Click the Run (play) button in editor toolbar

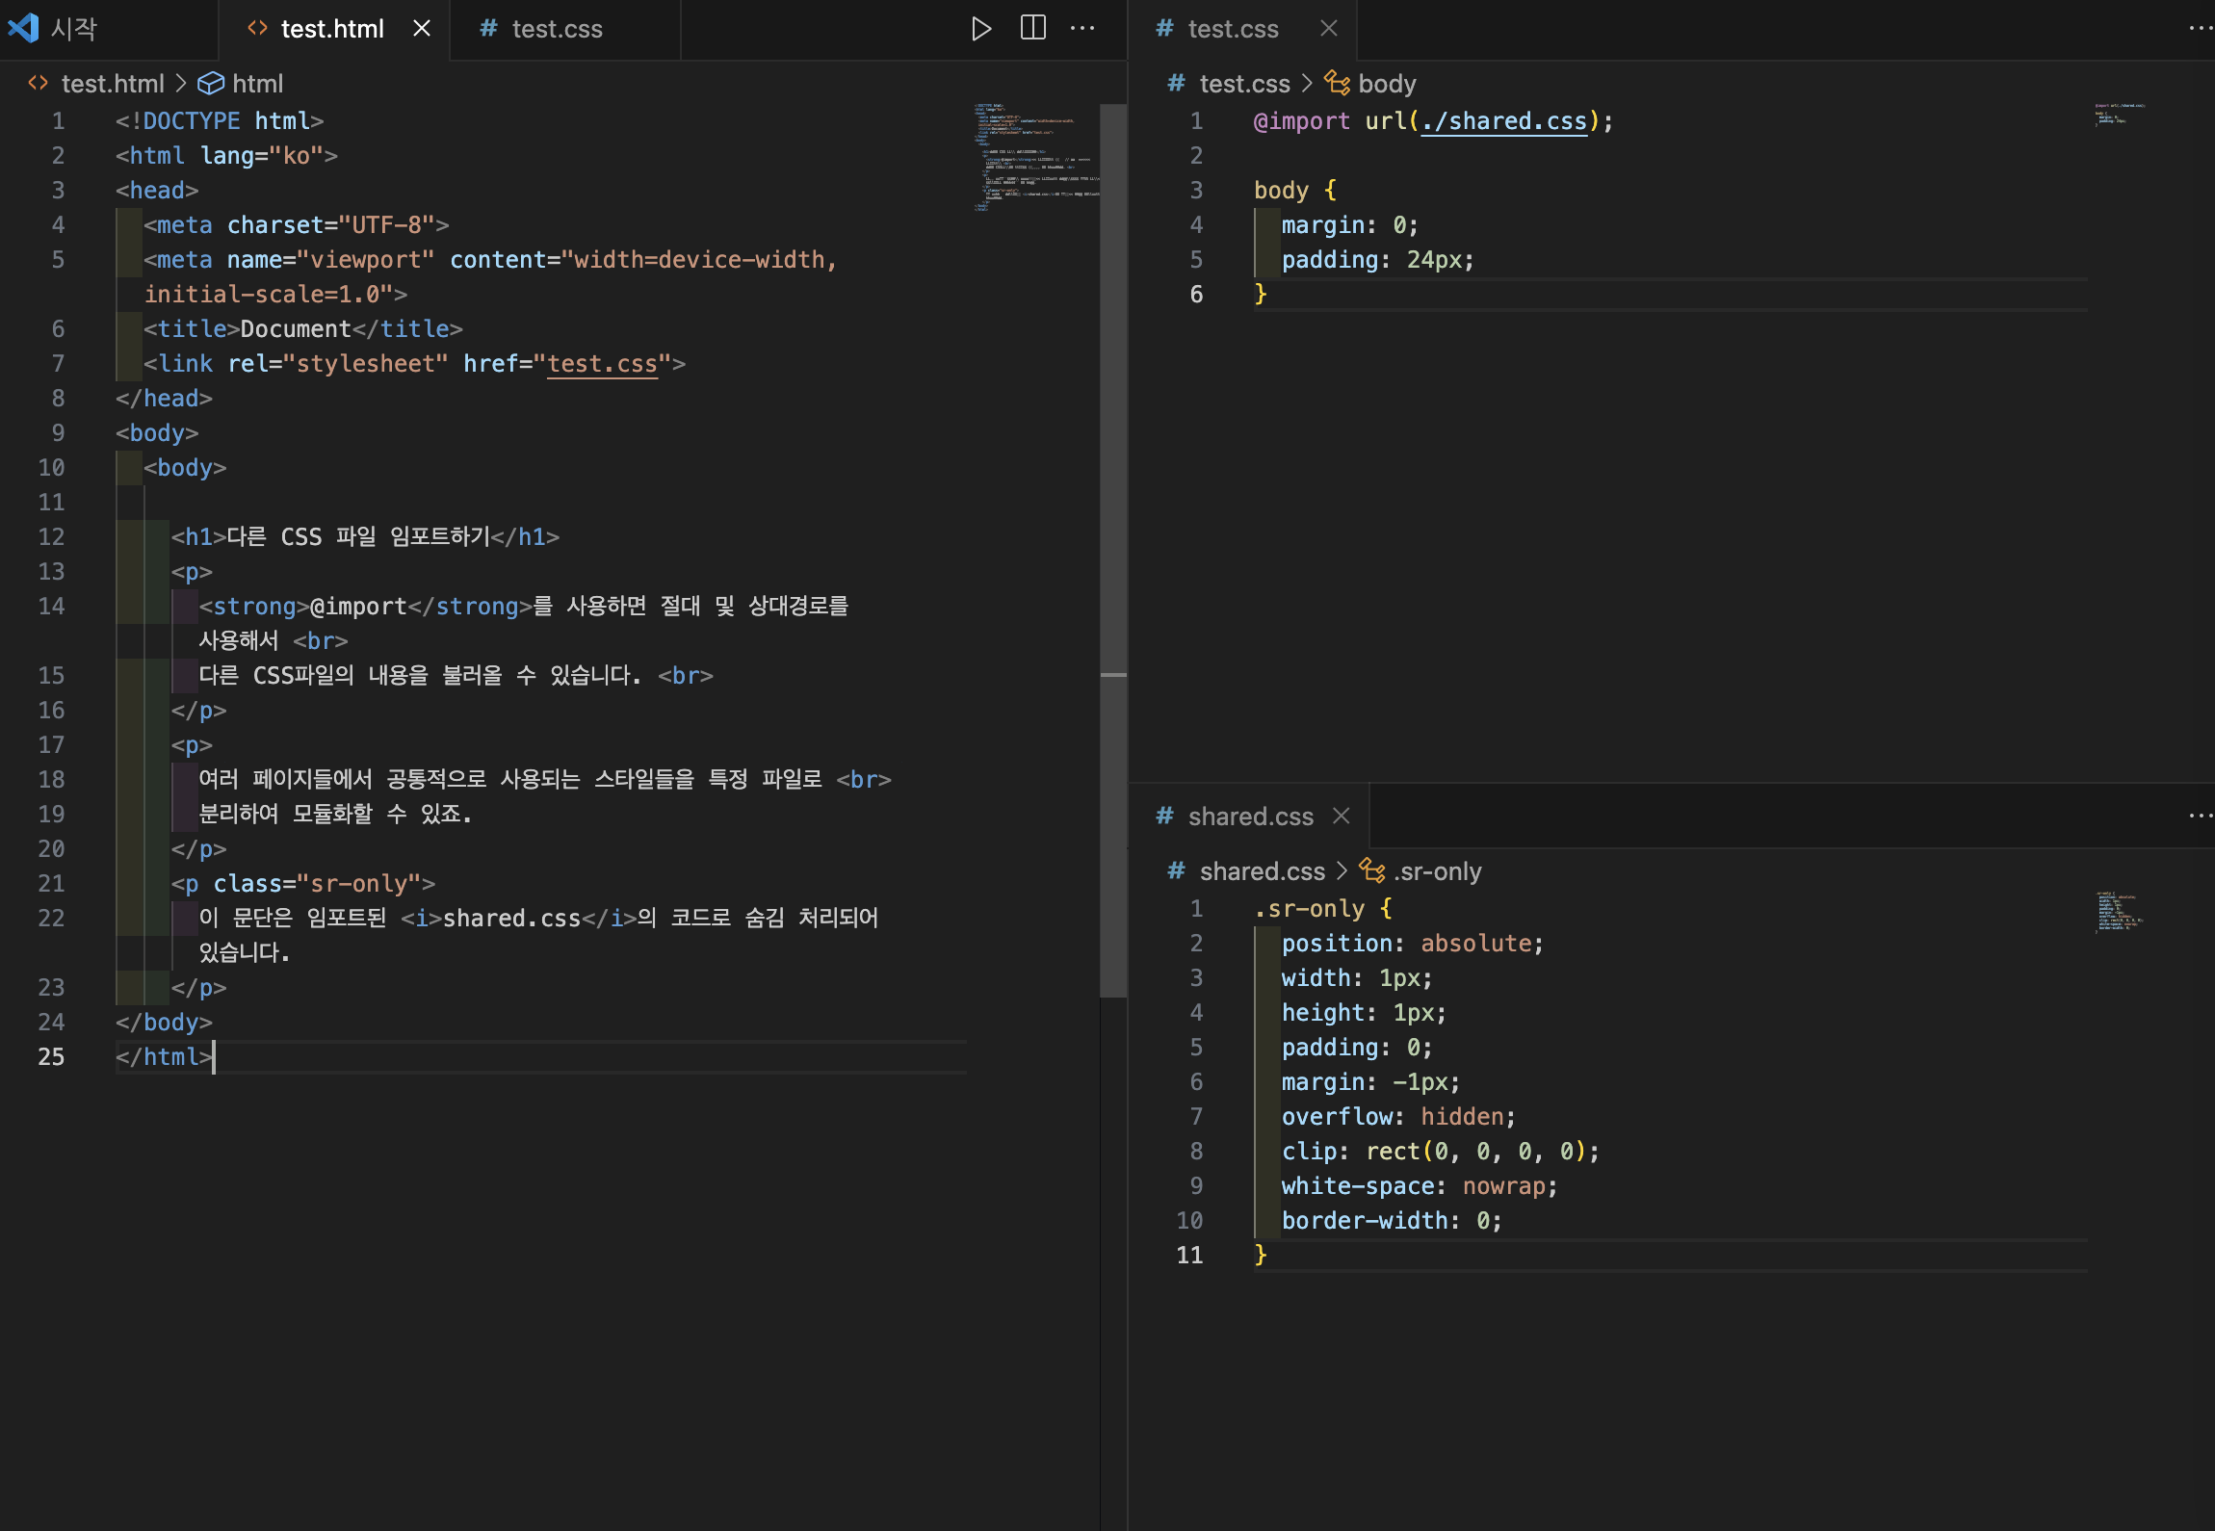point(980,29)
